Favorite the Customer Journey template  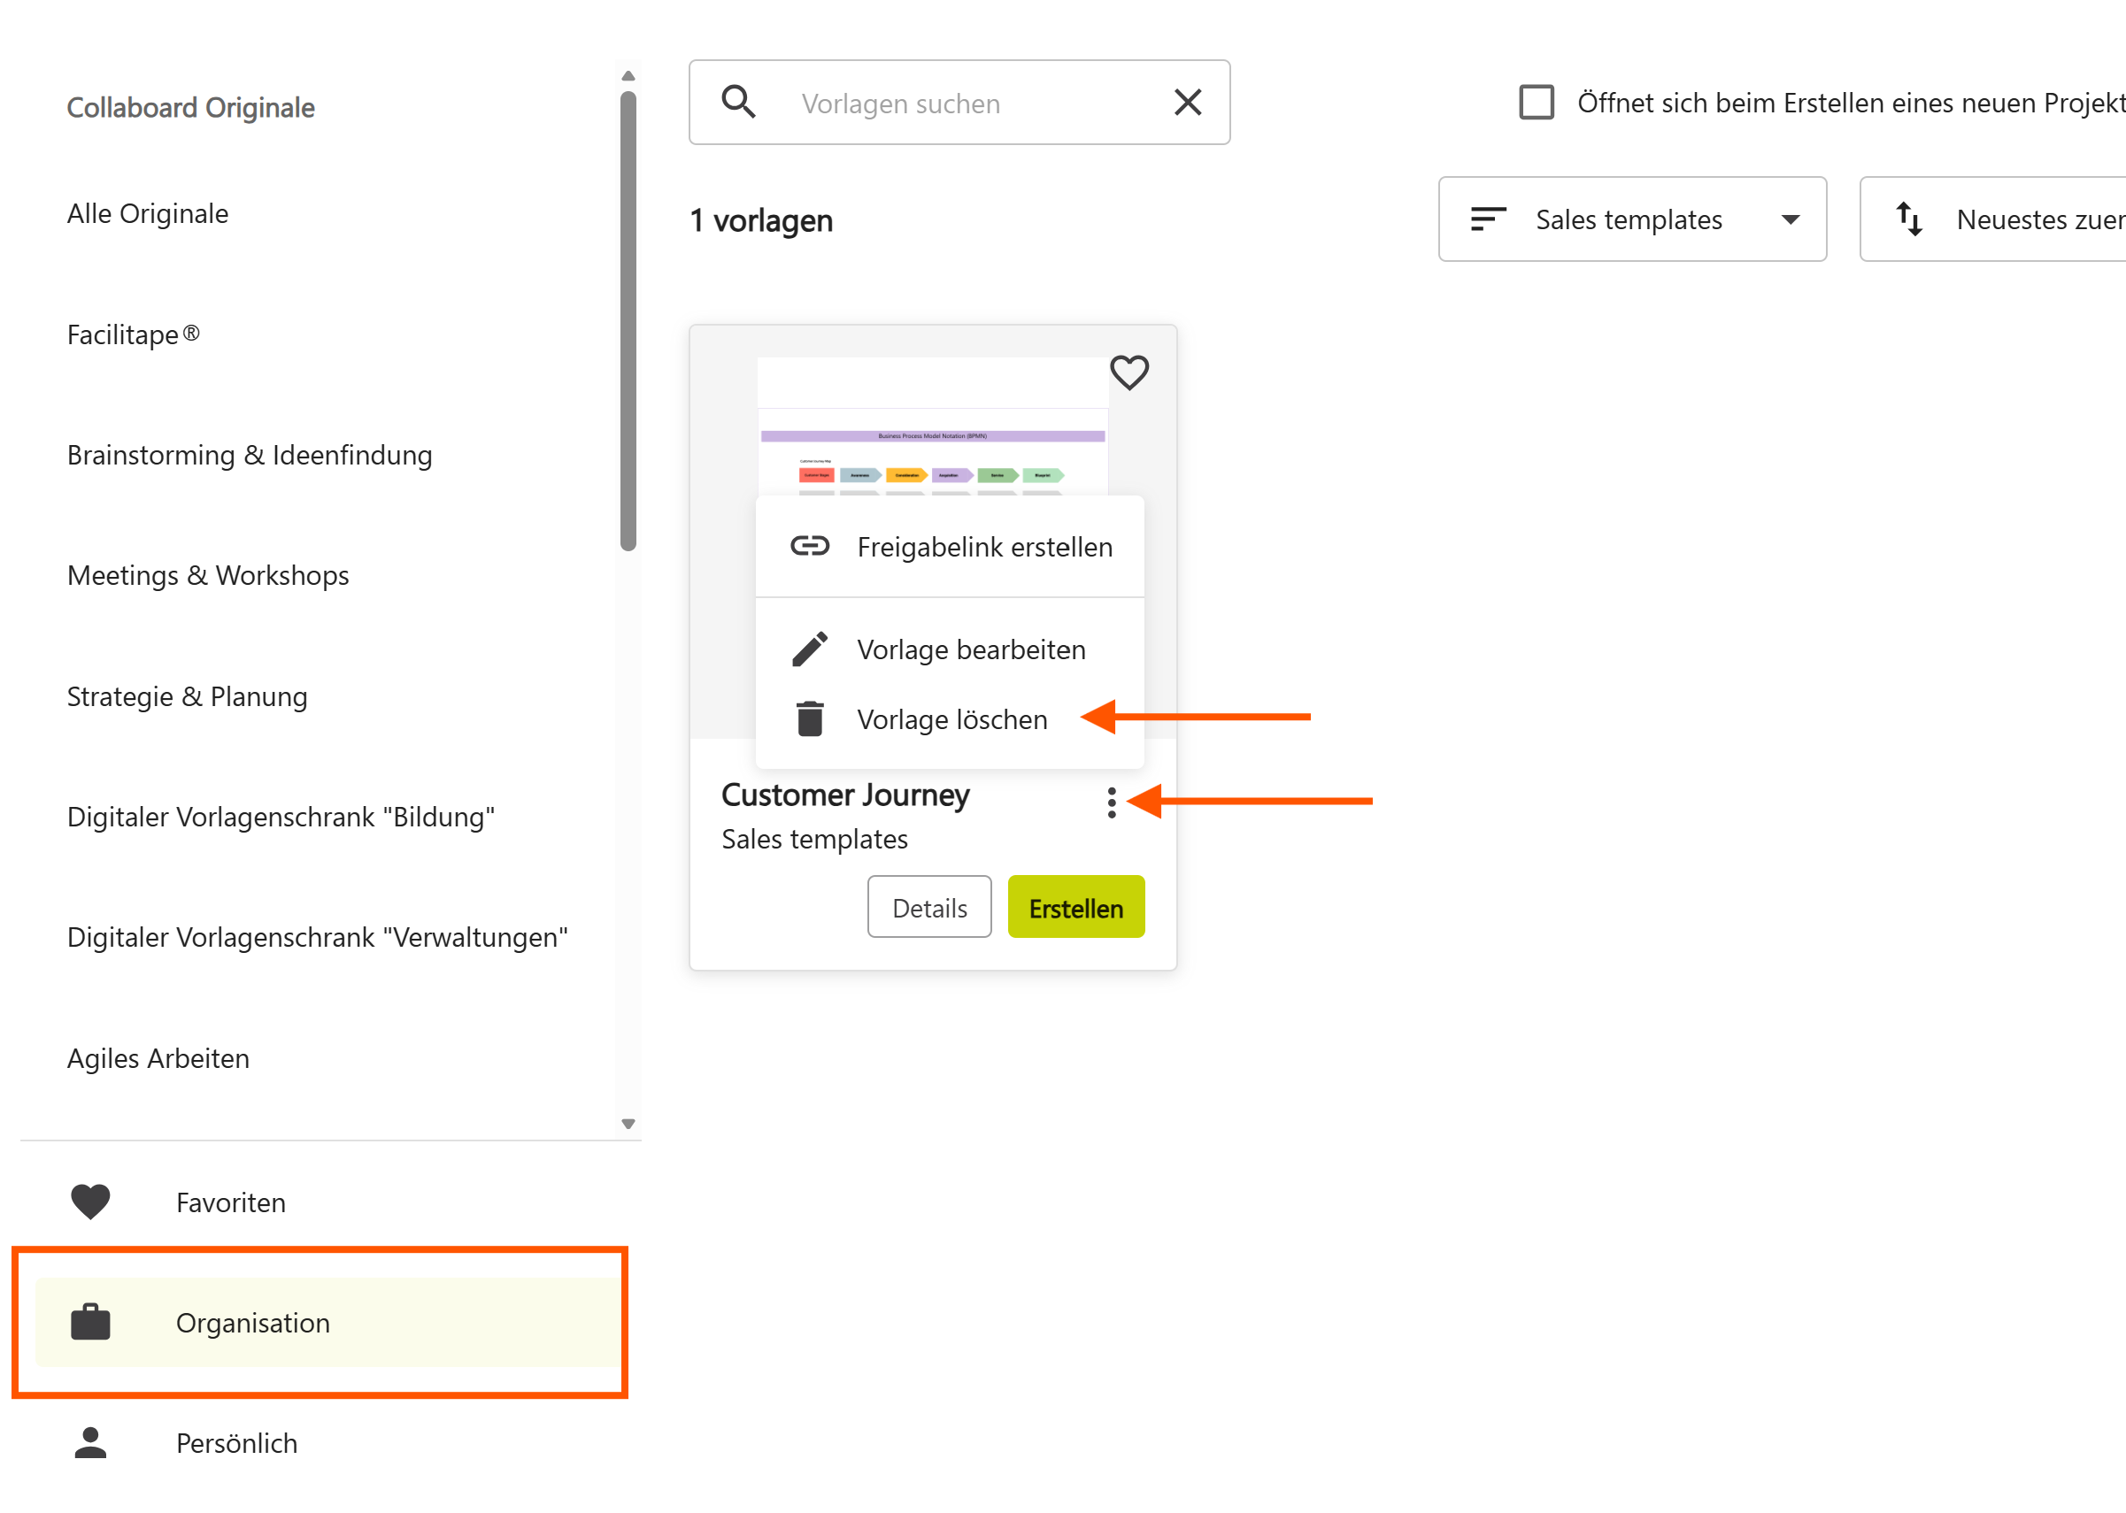1128,372
